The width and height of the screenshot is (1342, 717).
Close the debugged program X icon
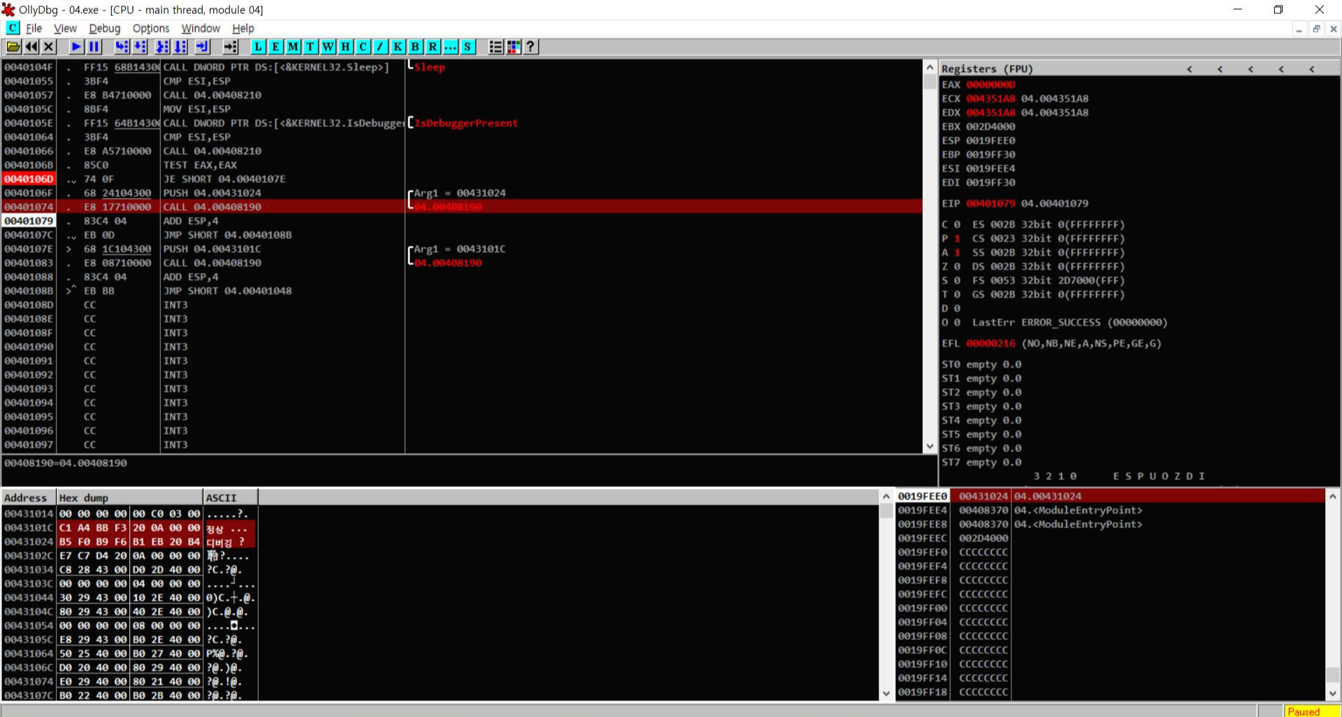click(x=49, y=47)
